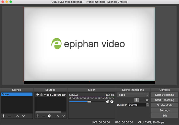Select the Scene item in Scenes list
The width and height of the screenshot is (179, 125).
(x=17, y=94)
